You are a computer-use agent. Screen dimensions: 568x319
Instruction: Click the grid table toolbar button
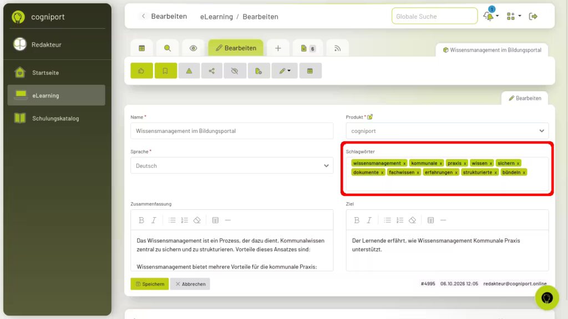310,71
